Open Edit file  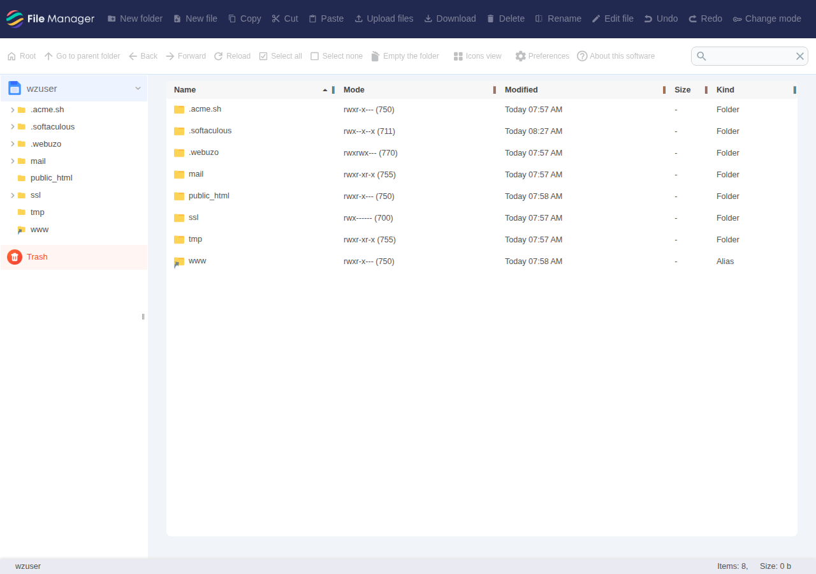pos(613,18)
